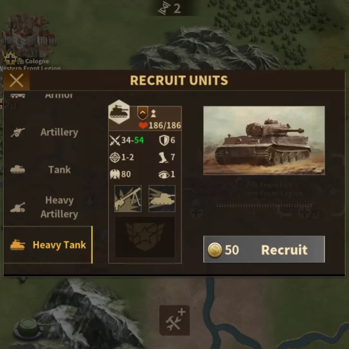Image resolution: width=349 pixels, height=349 pixels.
Task: Select the Tank unit category
Action: coord(48,170)
